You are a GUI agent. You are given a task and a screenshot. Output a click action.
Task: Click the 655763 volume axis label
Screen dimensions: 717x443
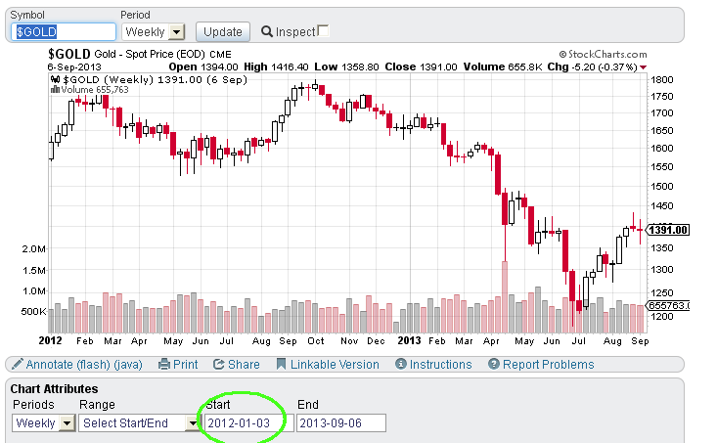[x=668, y=305]
